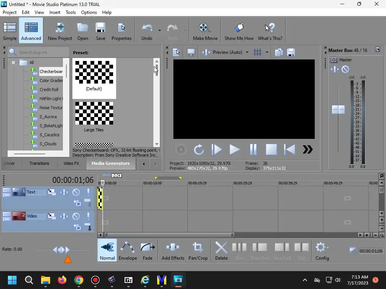Mute the Video track
This screenshot has width=386, height=289.
[76, 216]
